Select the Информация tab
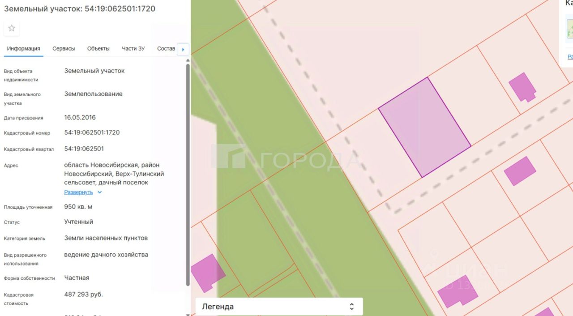Viewport: 573px width, 316px height. (x=23, y=48)
